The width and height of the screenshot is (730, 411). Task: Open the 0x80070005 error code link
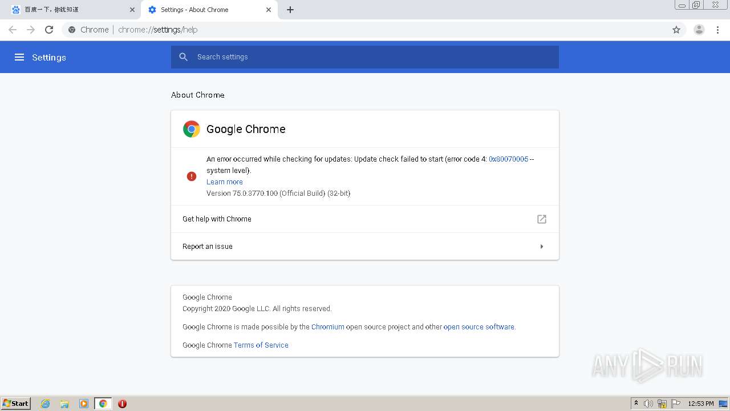(x=508, y=159)
